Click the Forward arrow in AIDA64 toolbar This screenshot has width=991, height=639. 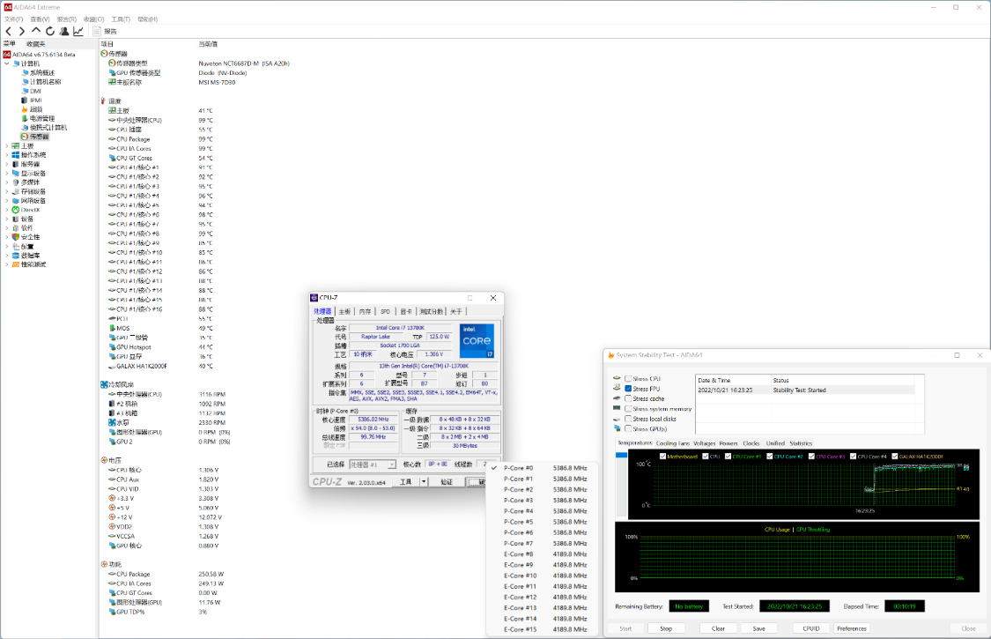click(21, 31)
